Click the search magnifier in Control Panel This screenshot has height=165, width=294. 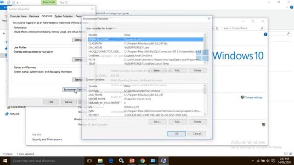[262, 28]
